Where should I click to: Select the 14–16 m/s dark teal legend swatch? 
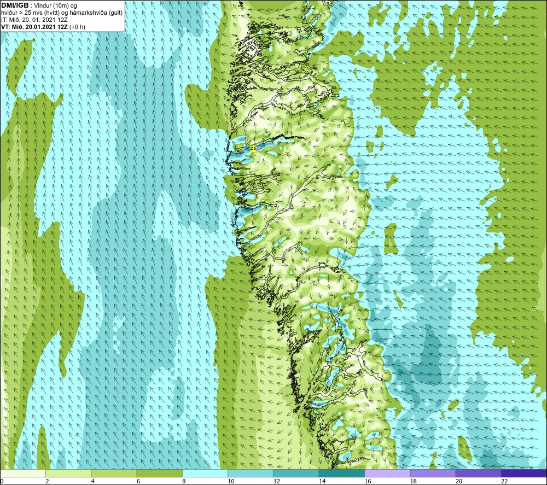tap(342, 473)
